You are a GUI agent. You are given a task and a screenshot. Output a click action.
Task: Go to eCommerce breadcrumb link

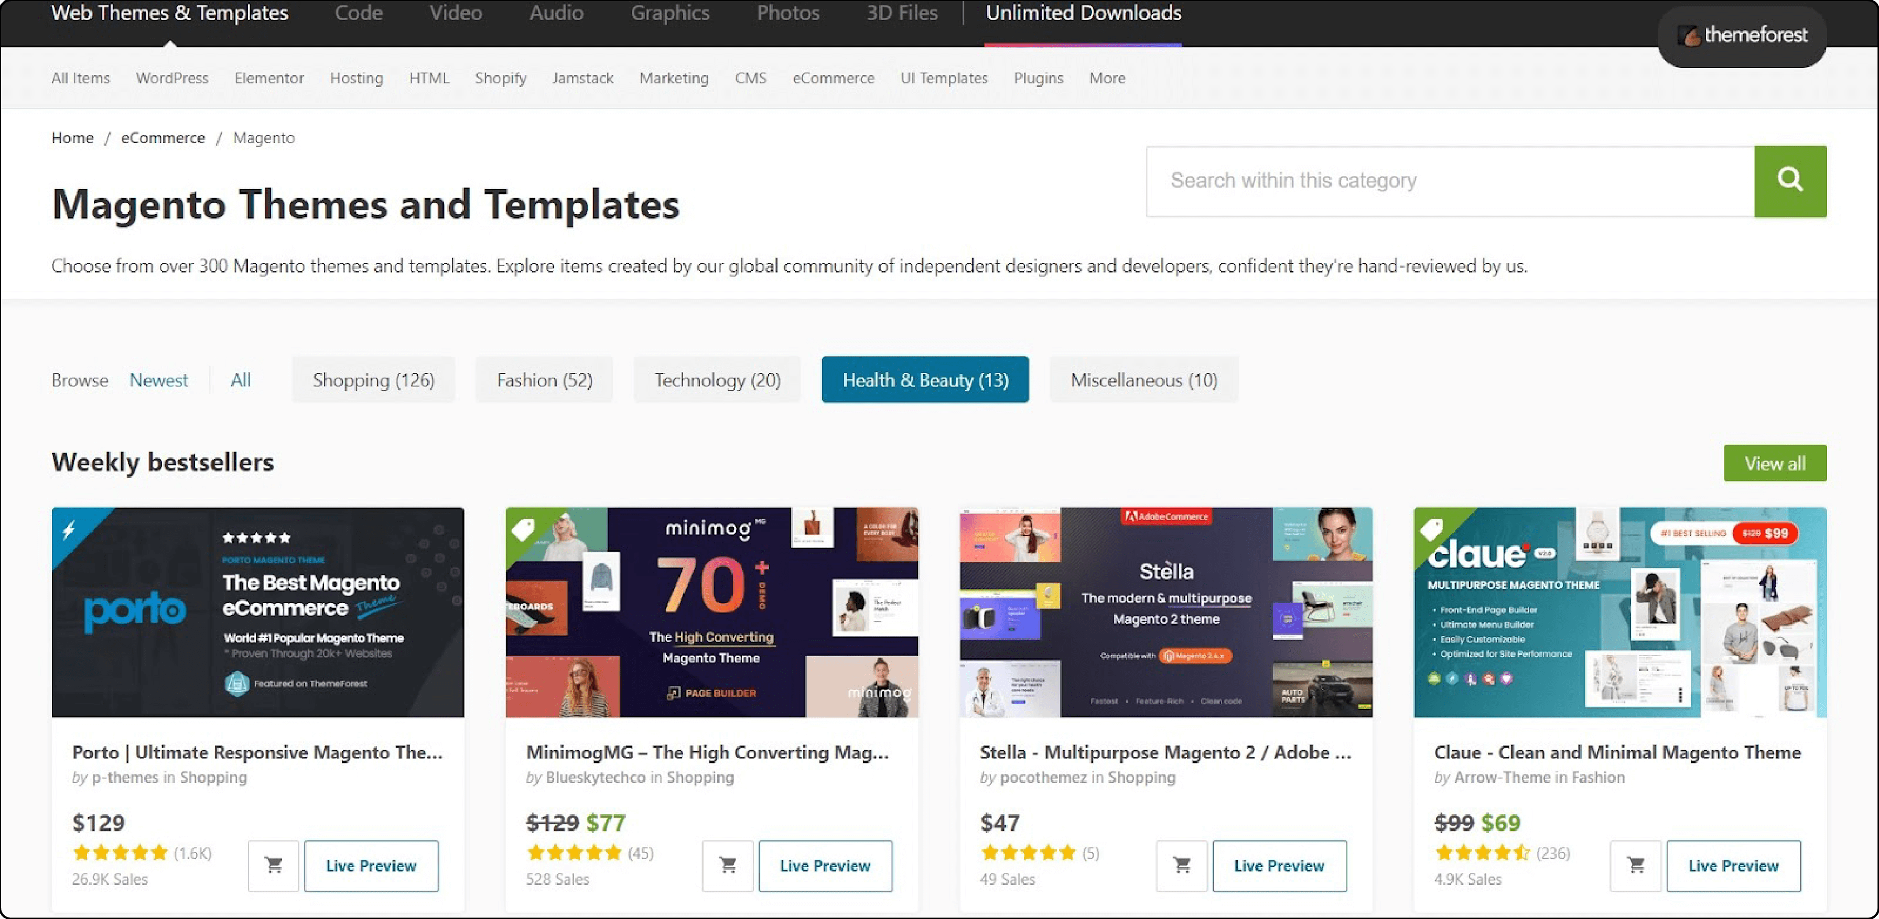[163, 138]
